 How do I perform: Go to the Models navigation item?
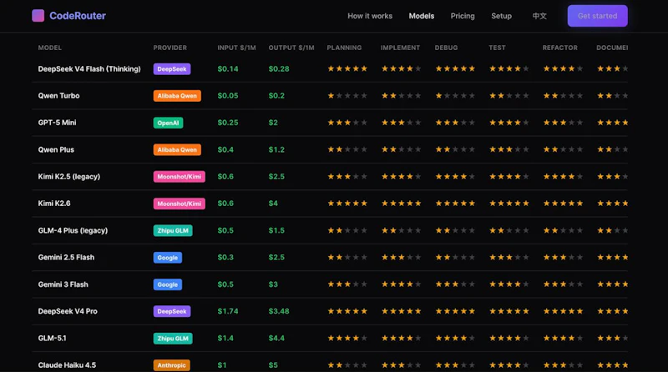point(422,16)
